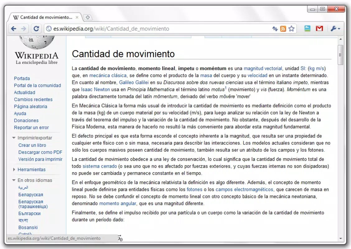
Task: Click footnote 1 after motus
Action: tap(226, 88)
